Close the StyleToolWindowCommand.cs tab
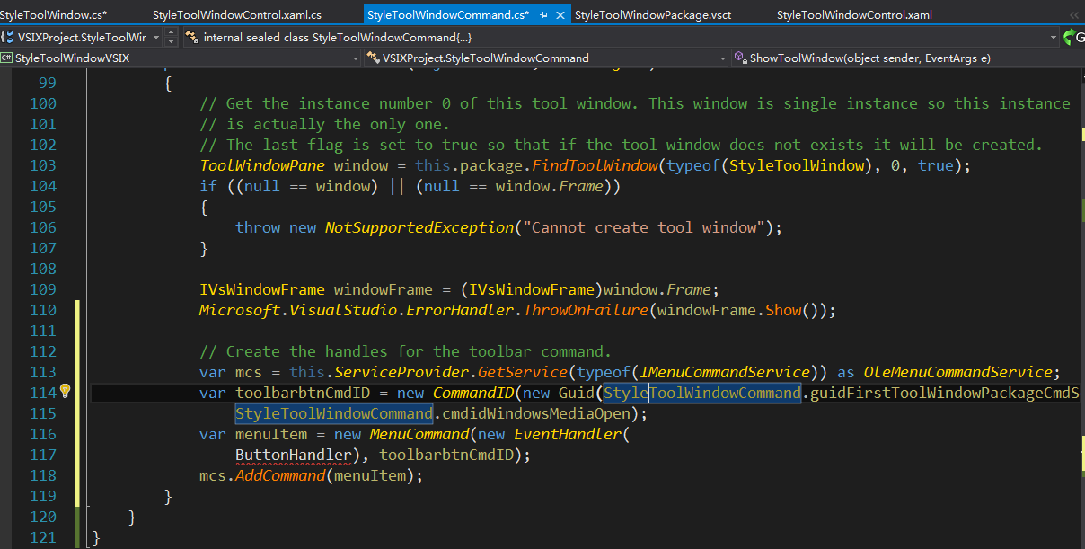Viewport: 1085px width, 549px height. click(x=561, y=15)
